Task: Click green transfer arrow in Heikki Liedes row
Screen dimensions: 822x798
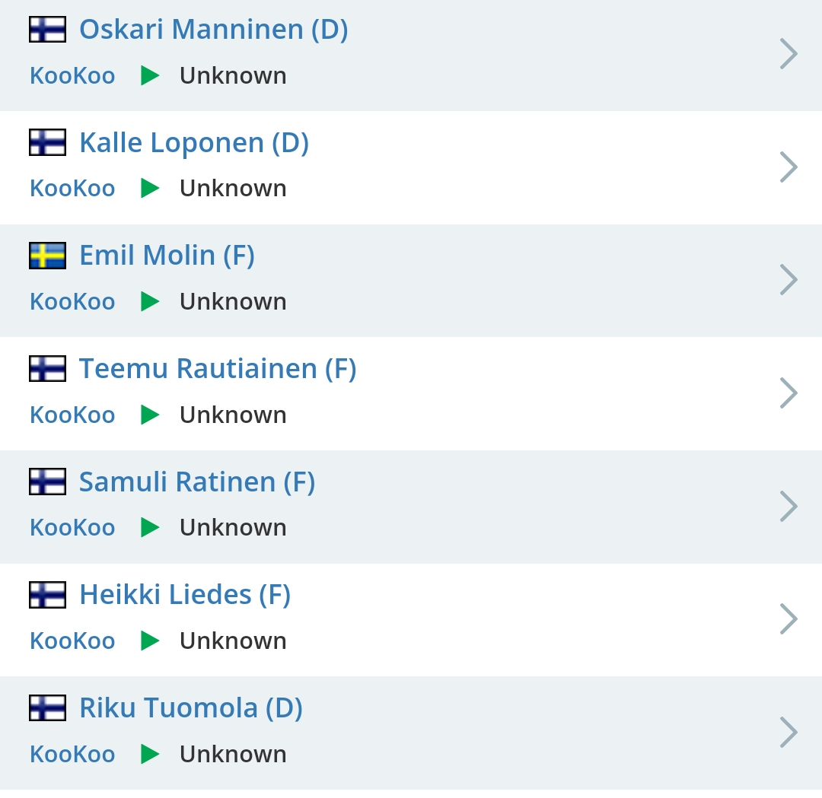Action: coord(150,641)
